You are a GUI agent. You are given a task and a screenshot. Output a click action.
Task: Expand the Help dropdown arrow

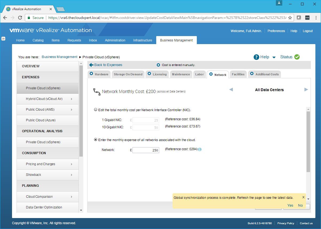point(274,57)
